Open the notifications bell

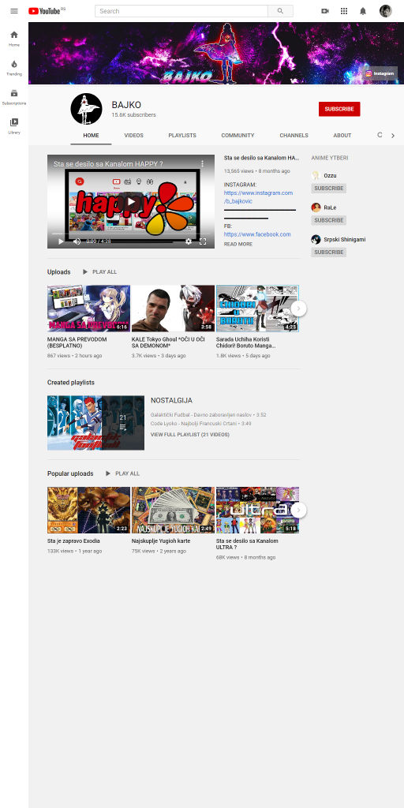point(363,11)
